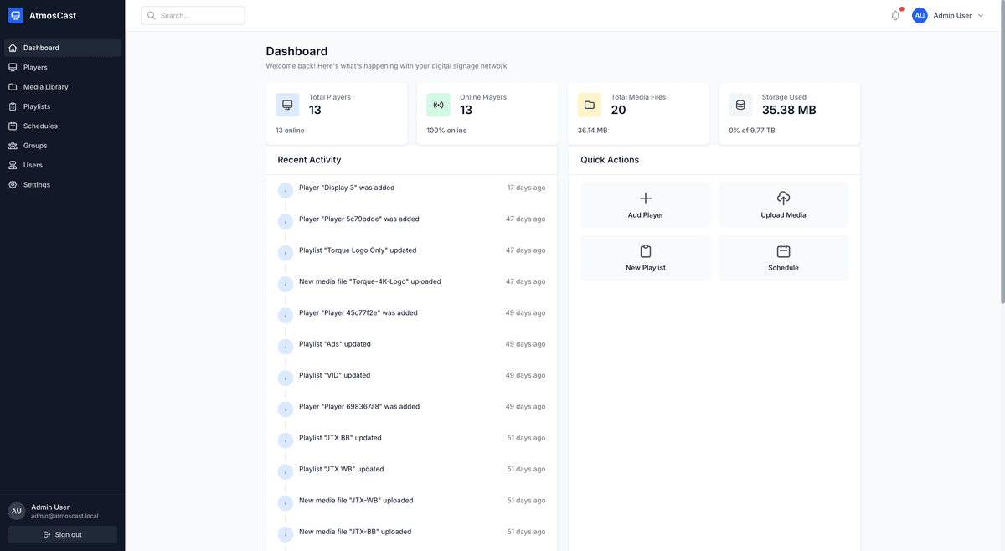Click the page vertical scrollbar

coord(1001,167)
